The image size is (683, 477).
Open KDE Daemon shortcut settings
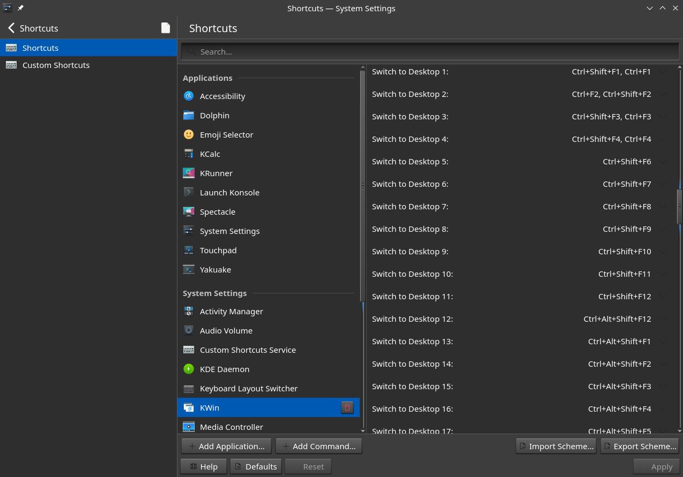tap(225, 369)
